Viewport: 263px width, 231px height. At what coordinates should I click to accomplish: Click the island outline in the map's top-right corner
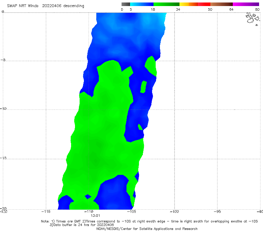click(253, 18)
